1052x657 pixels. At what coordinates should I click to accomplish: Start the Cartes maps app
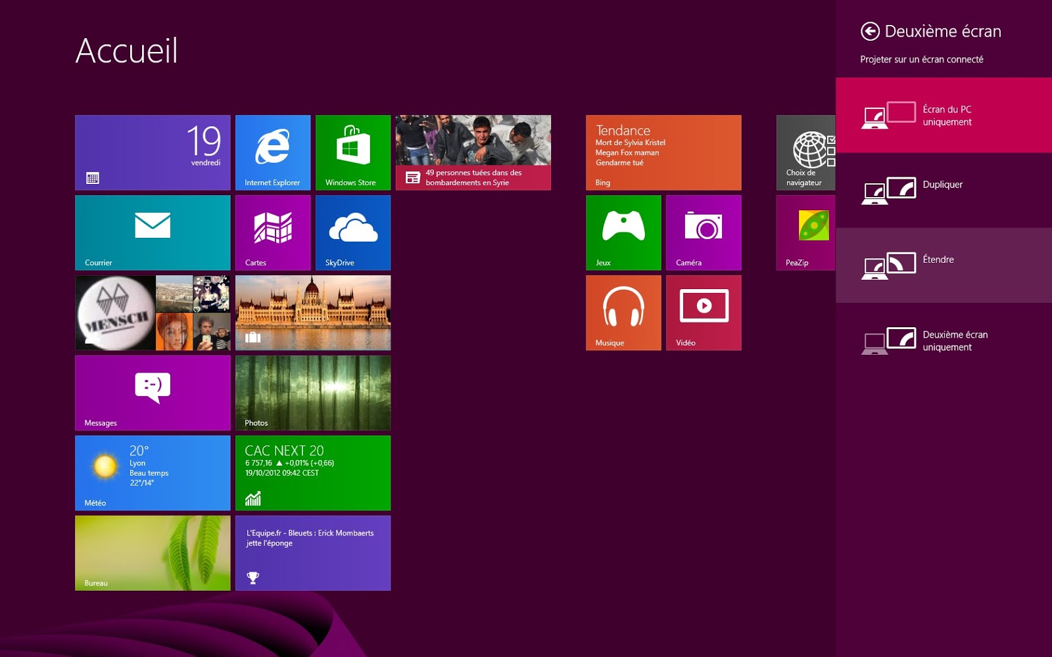273,232
